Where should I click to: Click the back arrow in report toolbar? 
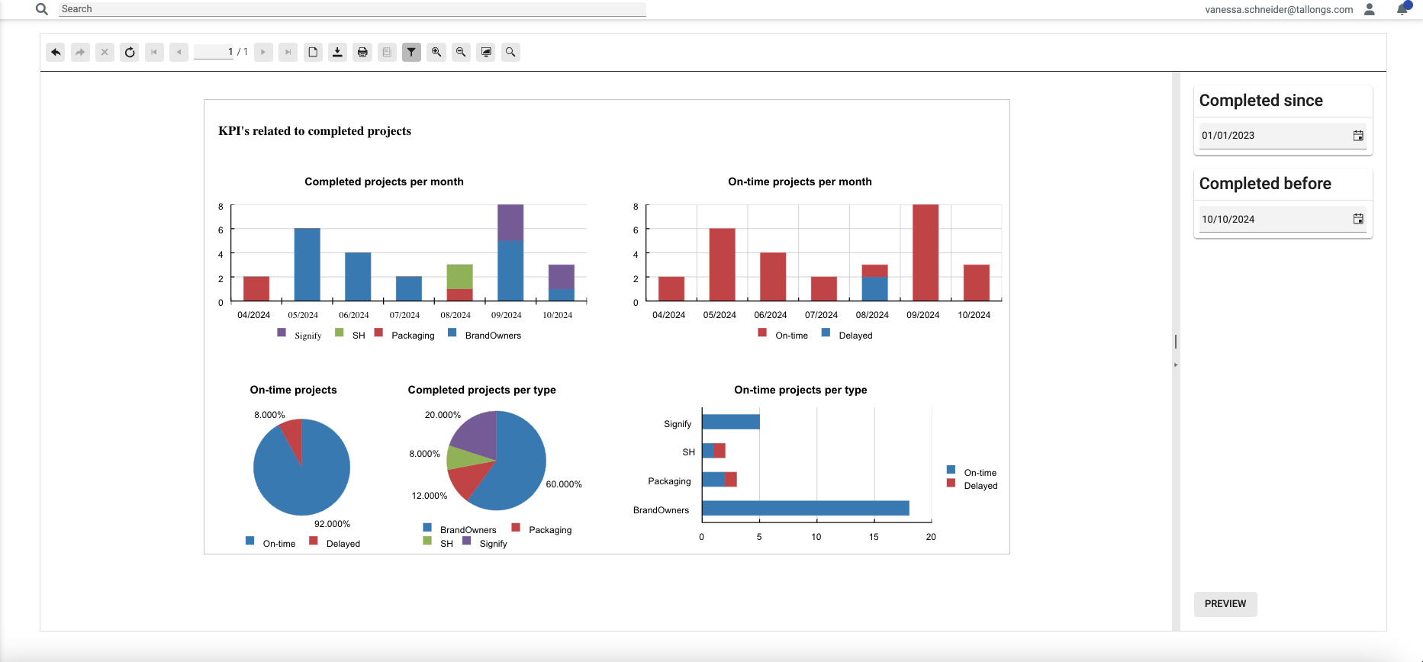56,52
